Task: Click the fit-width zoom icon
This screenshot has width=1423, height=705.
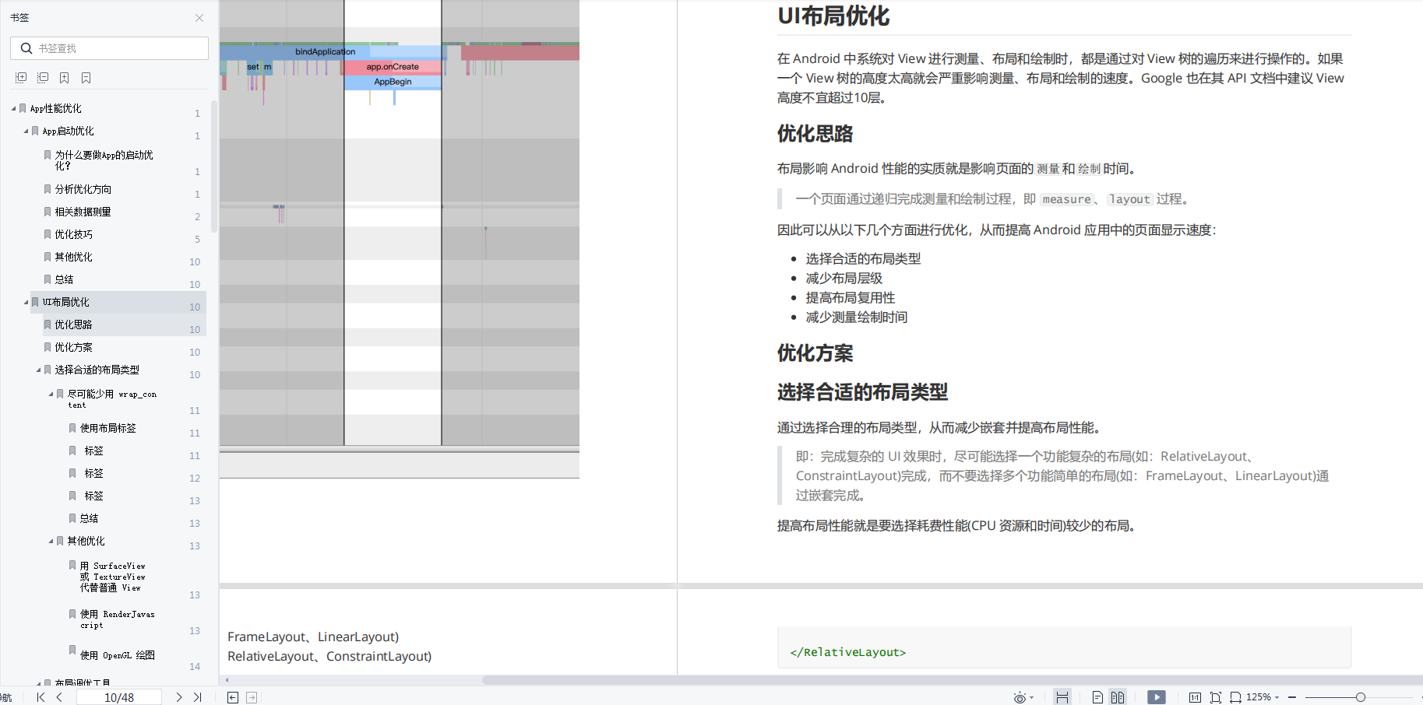Action: click(x=1236, y=697)
